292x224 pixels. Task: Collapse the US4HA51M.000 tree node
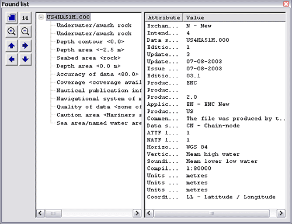41,17
